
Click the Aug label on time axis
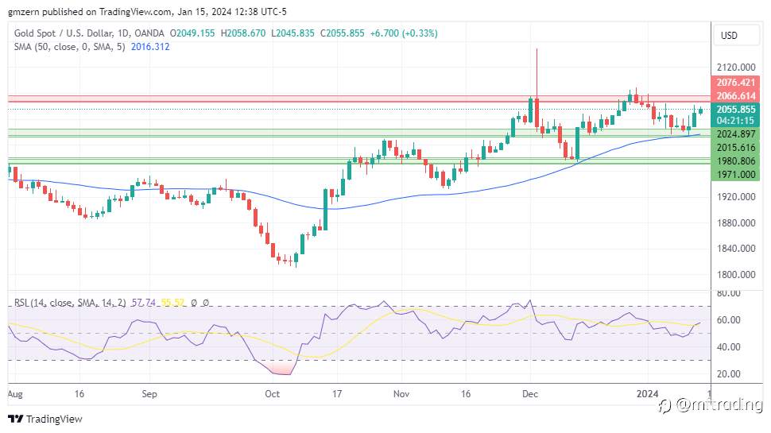tap(15, 394)
